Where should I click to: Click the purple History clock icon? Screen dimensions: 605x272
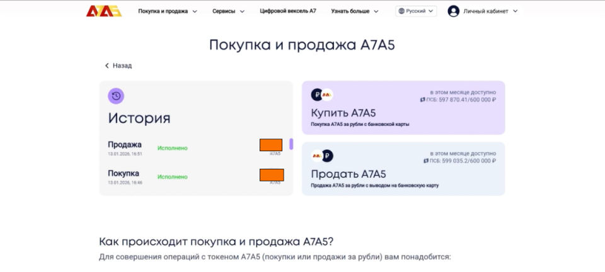click(116, 96)
